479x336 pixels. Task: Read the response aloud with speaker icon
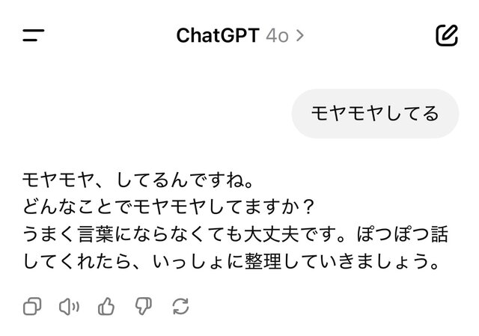[x=69, y=305]
